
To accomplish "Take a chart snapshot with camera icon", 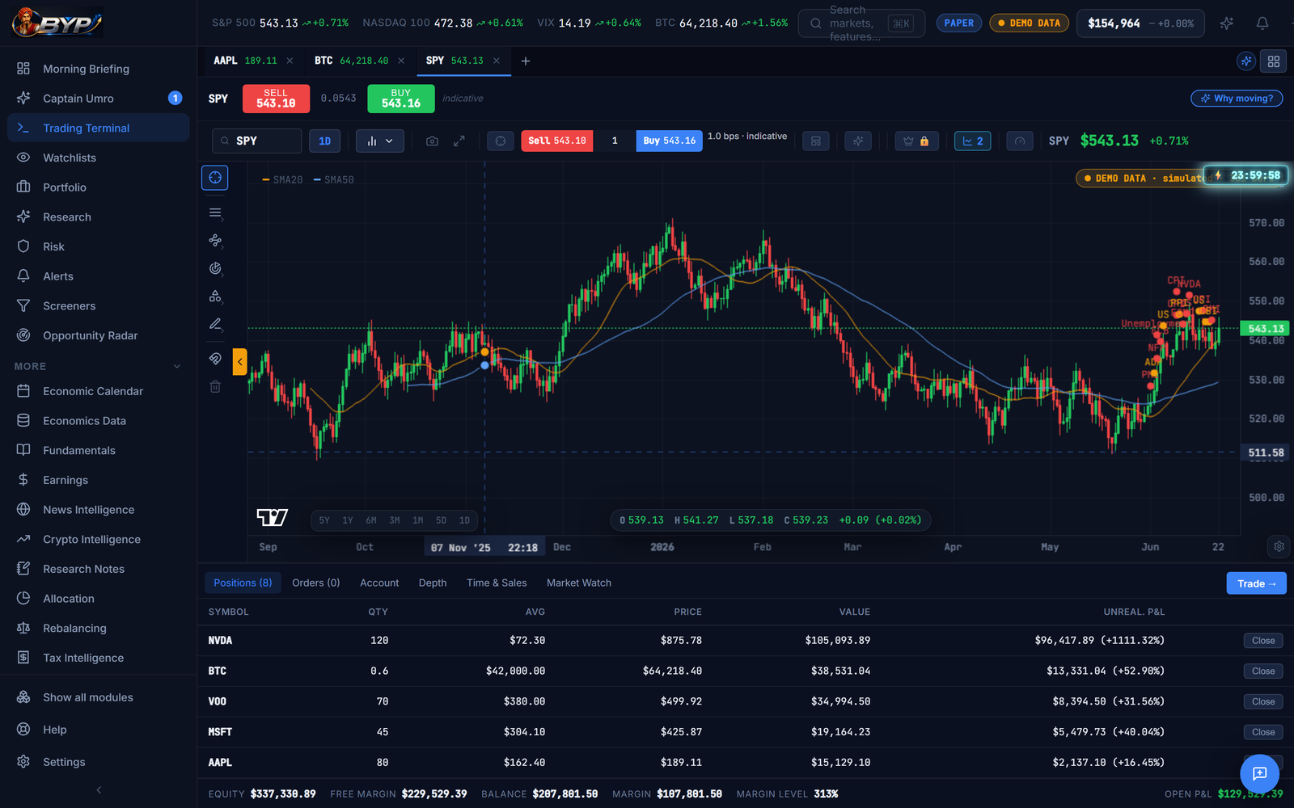I will pyautogui.click(x=433, y=141).
